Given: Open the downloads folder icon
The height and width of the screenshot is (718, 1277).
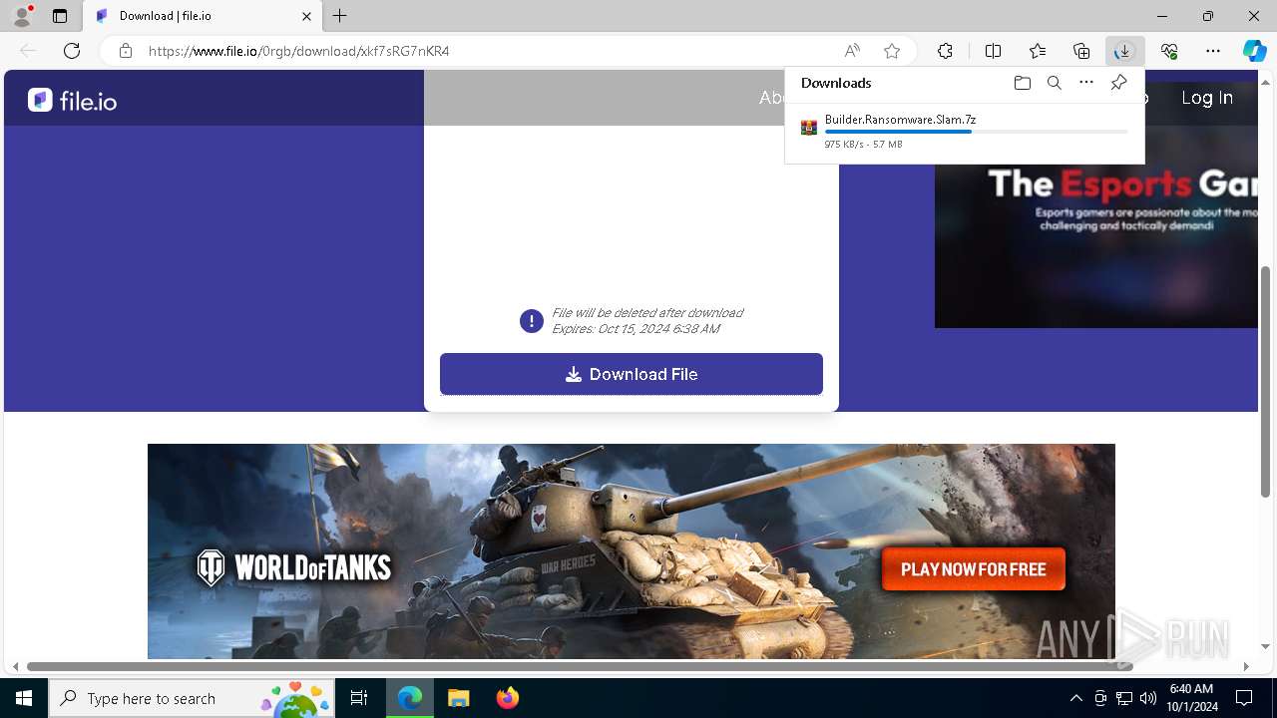Looking at the screenshot, I should point(1022,83).
